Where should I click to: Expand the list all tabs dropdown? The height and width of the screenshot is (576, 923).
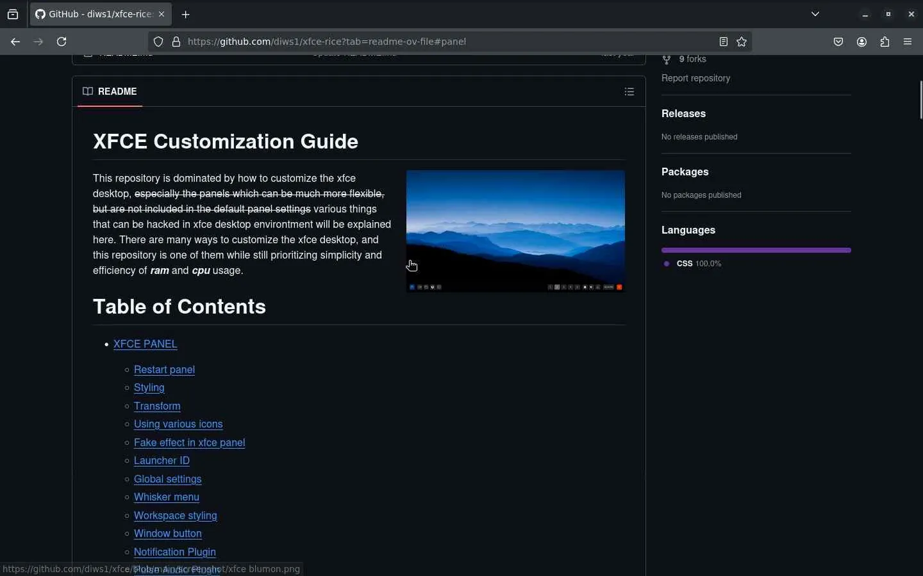(815, 14)
